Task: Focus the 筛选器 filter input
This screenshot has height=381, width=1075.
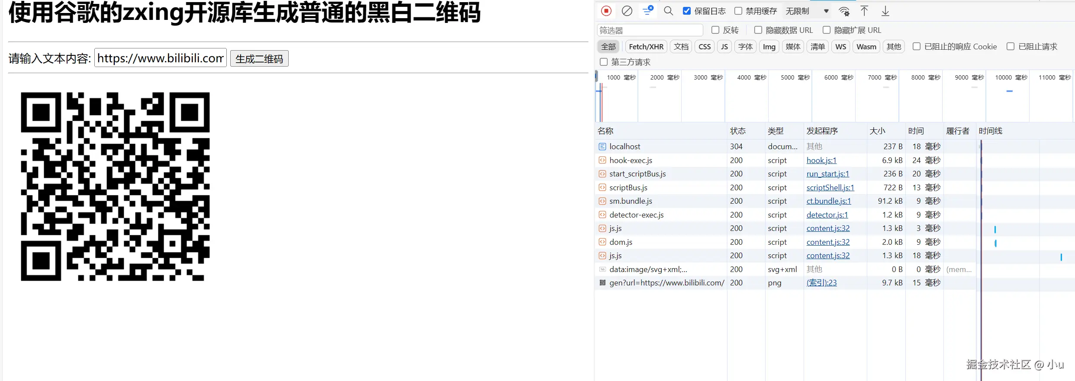Action: click(x=650, y=30)
